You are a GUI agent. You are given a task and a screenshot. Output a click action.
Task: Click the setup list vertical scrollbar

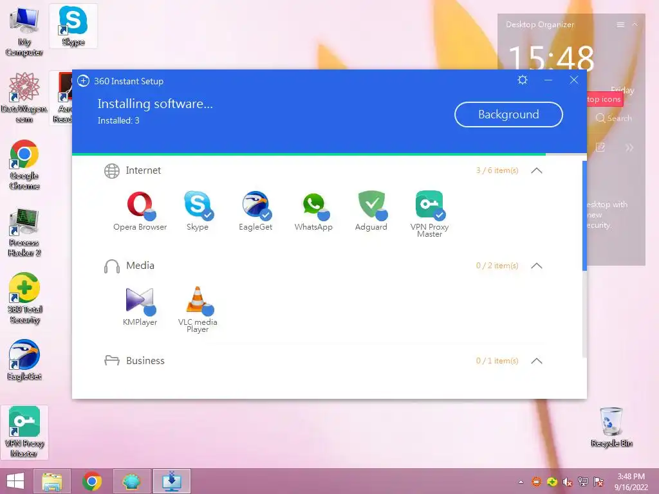pyautogui.click(x=584, y=216)
